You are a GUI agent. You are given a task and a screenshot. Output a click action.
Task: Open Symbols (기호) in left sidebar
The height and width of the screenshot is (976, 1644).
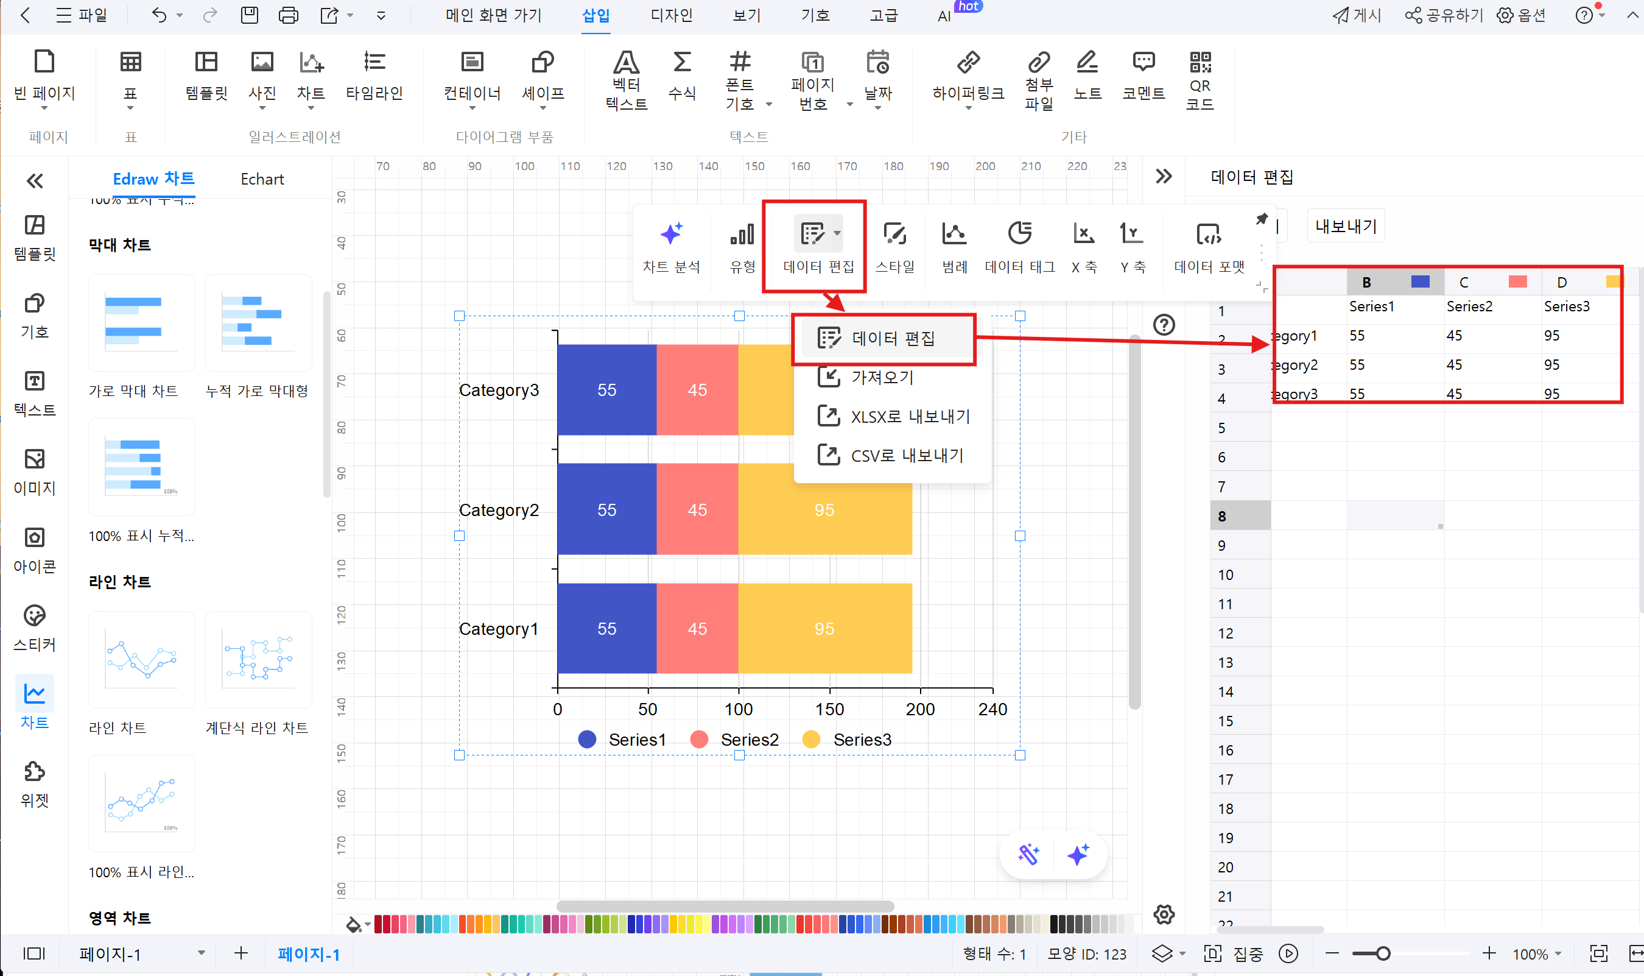pos(34,316)
